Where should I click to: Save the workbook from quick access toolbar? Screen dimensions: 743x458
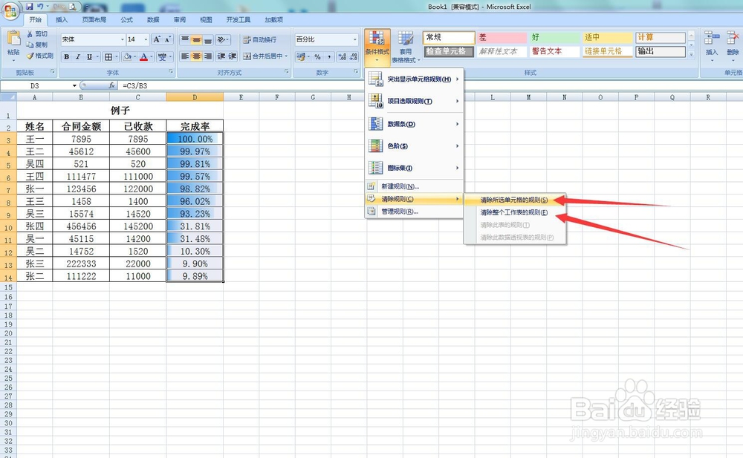click(30, 7)
